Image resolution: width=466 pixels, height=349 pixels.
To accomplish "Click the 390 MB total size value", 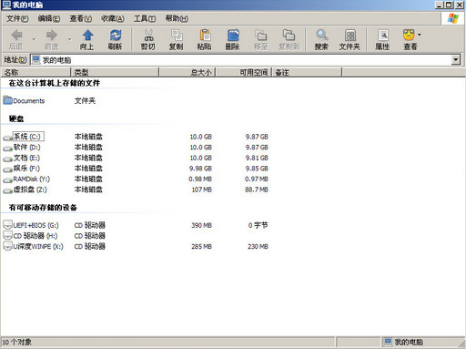I will click(202, 225).
